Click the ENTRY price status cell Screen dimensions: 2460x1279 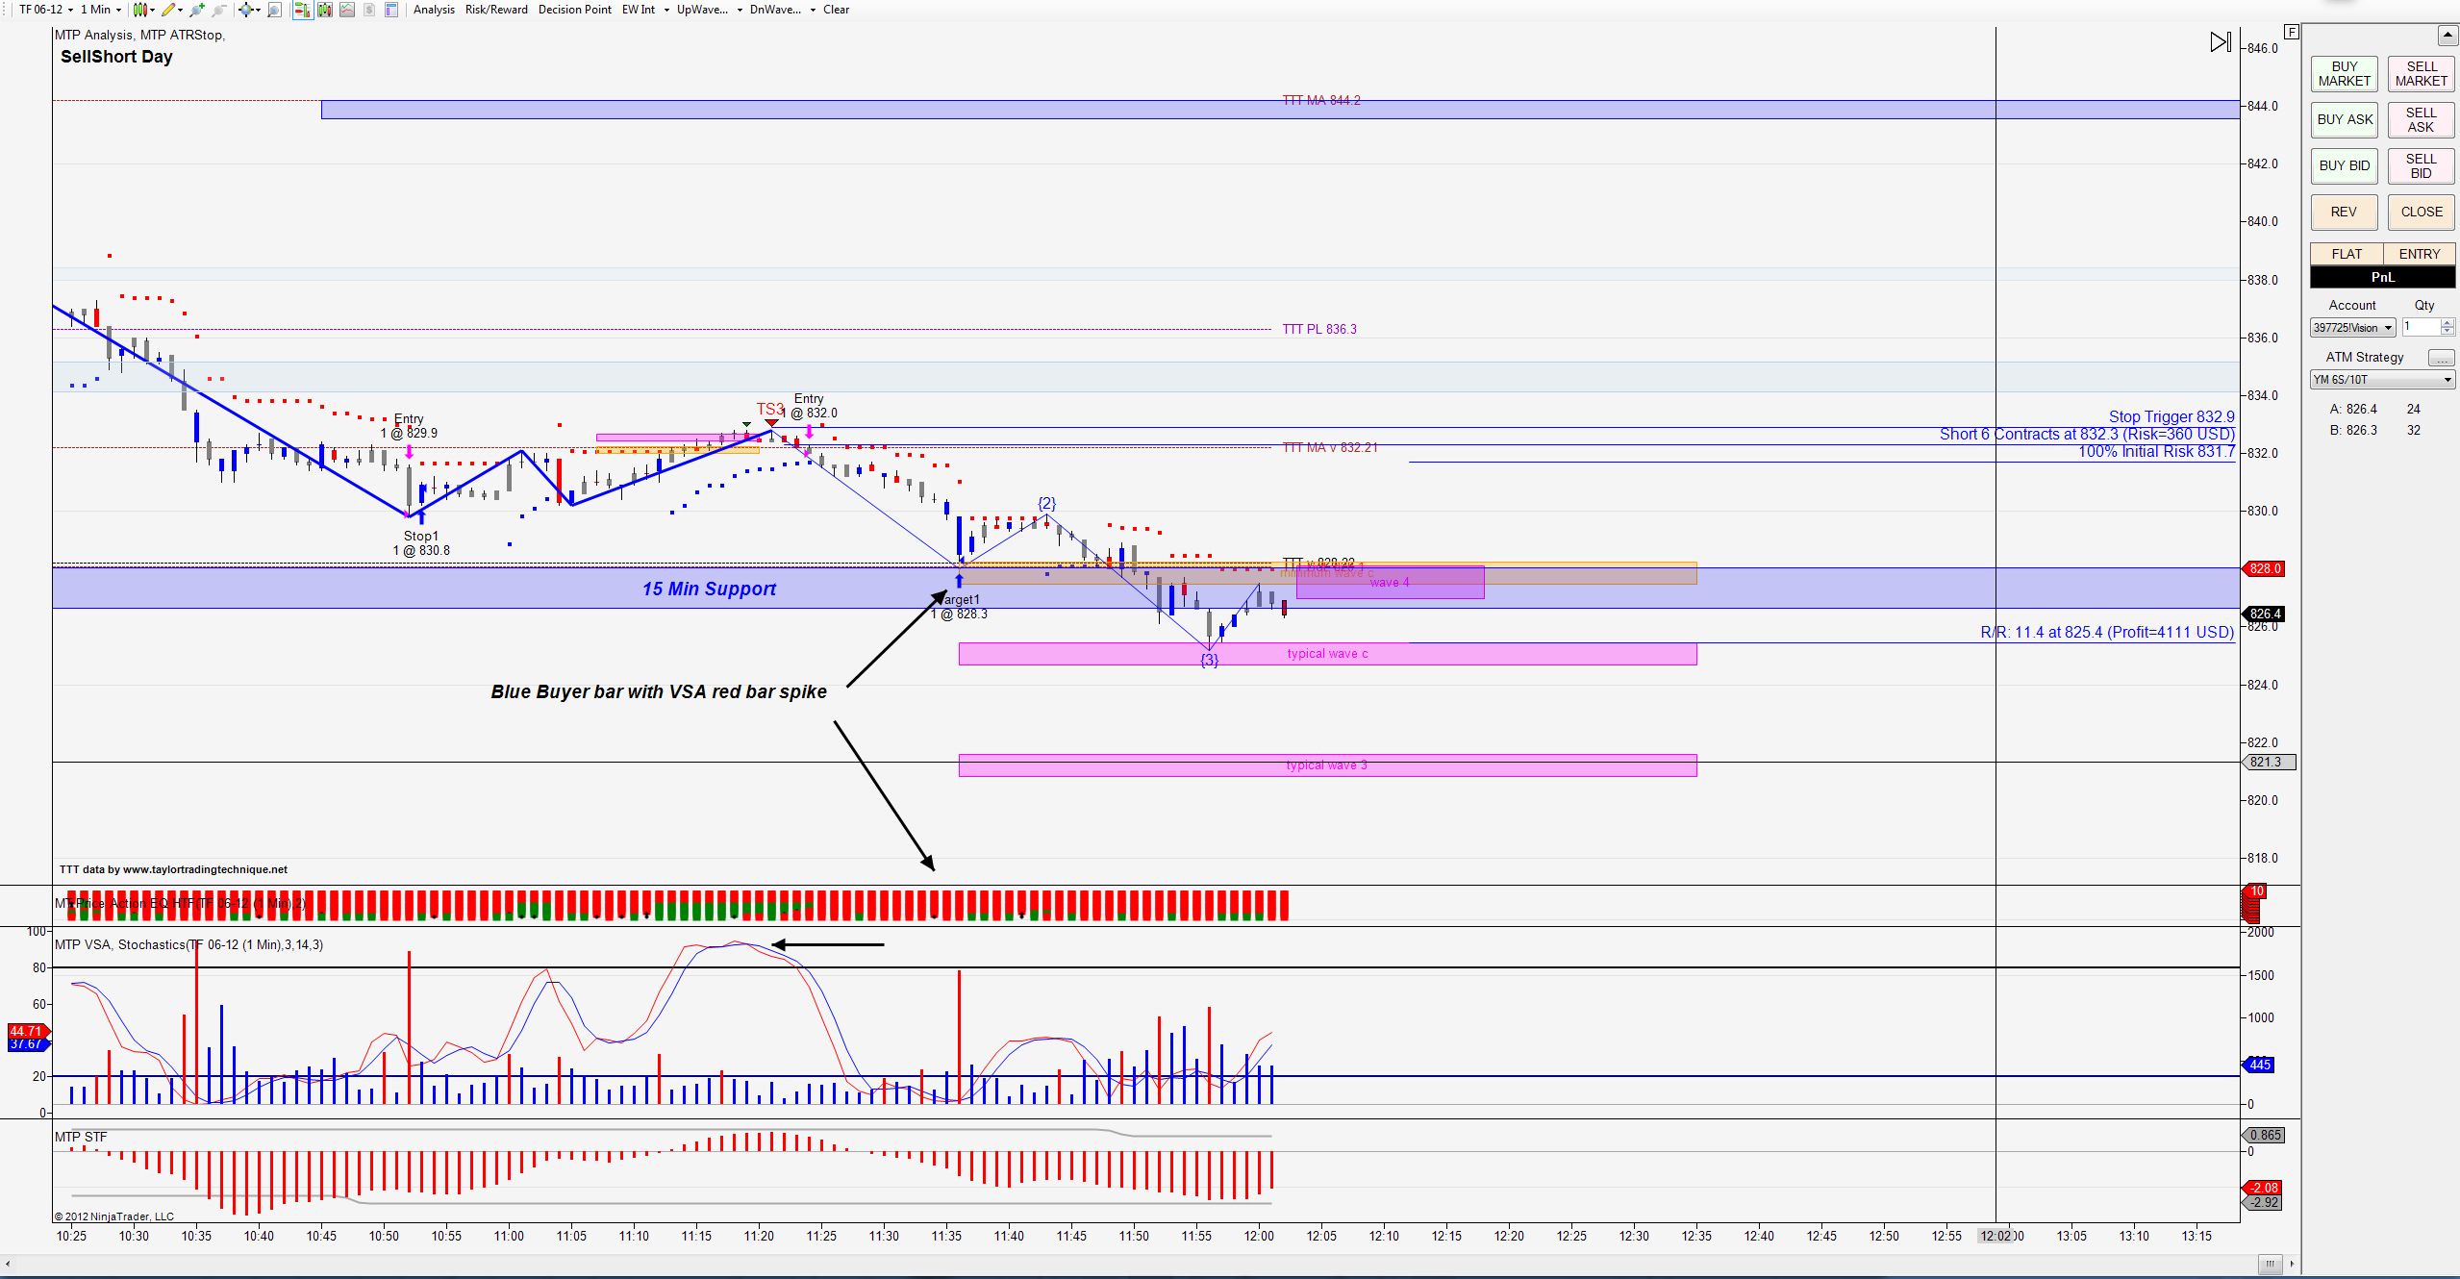(2420, 254)
